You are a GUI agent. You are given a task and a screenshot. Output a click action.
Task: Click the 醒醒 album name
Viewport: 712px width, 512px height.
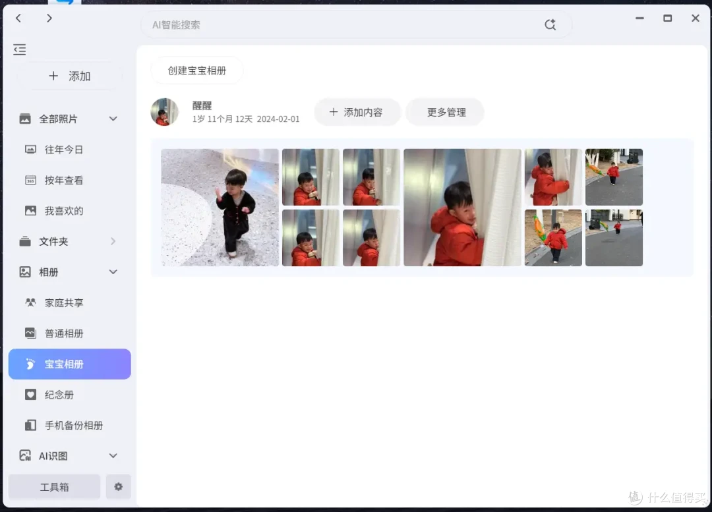202,105
